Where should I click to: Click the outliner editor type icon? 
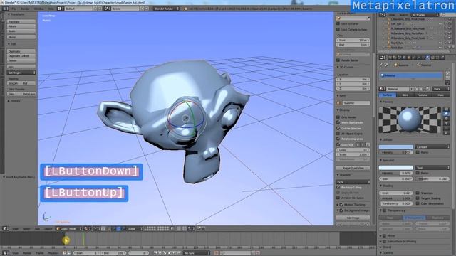pos(383,15)
